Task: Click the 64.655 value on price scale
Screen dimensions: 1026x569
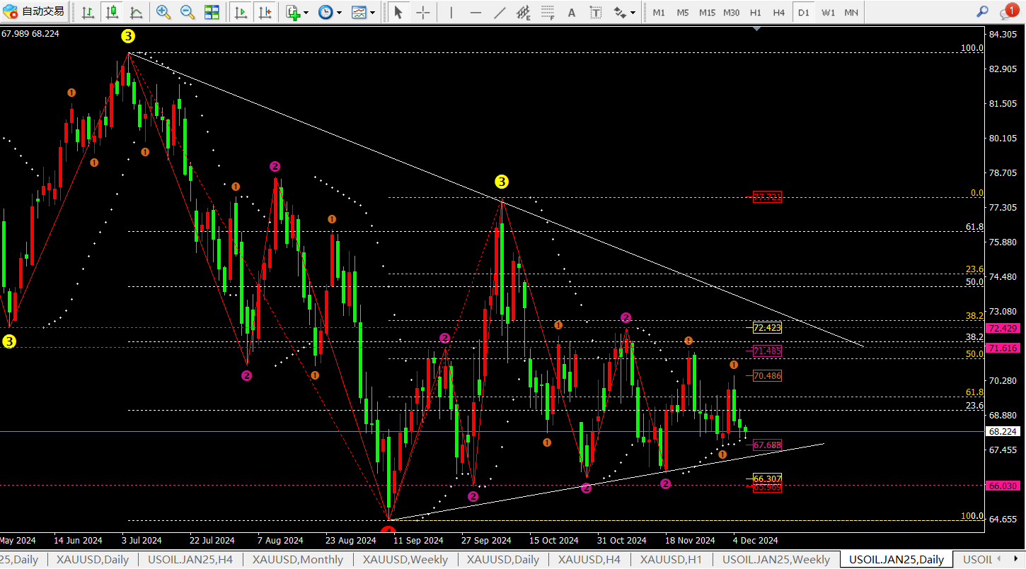Action: pyautogui.click(x=1003, y=520)
